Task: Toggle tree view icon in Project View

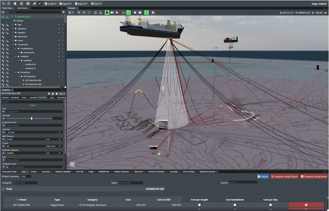Action: (3, 12)
